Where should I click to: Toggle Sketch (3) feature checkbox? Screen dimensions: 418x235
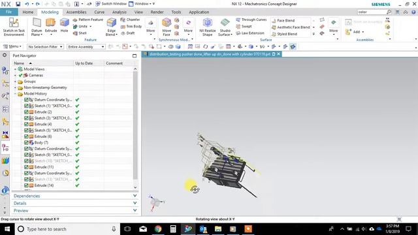(x=26, y=118)
